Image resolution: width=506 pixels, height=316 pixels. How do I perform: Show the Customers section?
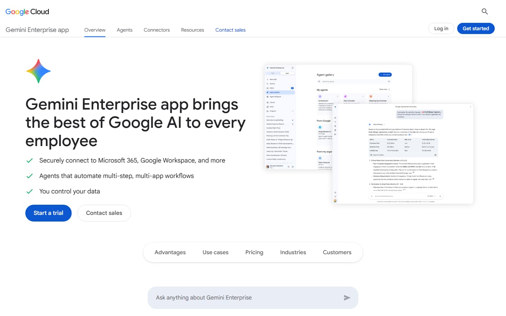pos(337,252)
